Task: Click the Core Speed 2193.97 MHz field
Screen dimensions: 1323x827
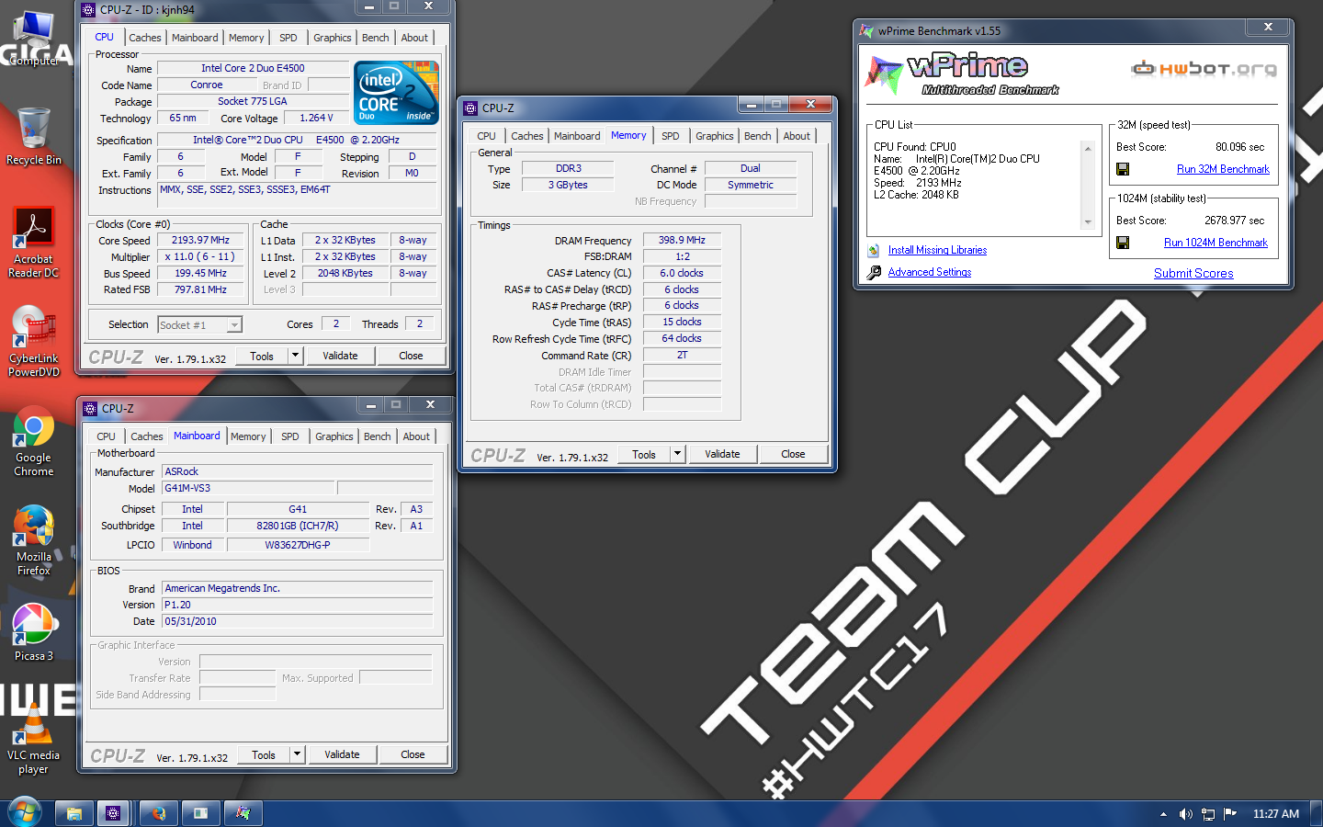Action: (200, 240)
